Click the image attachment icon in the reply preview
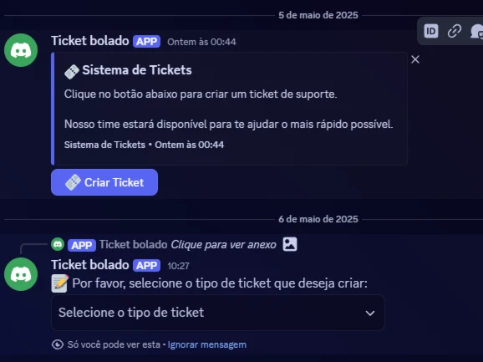 pos(290,244)
